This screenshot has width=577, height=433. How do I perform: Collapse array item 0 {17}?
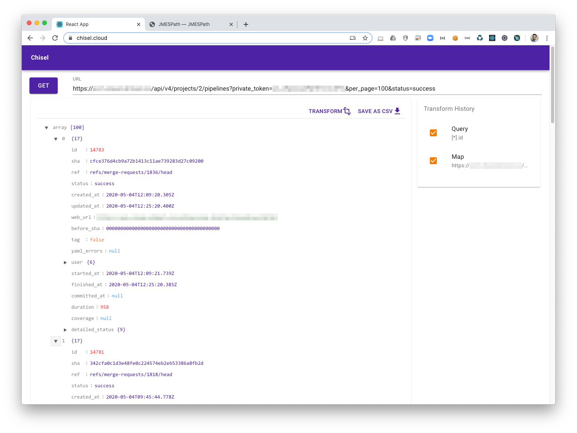(x=56, y=139)
